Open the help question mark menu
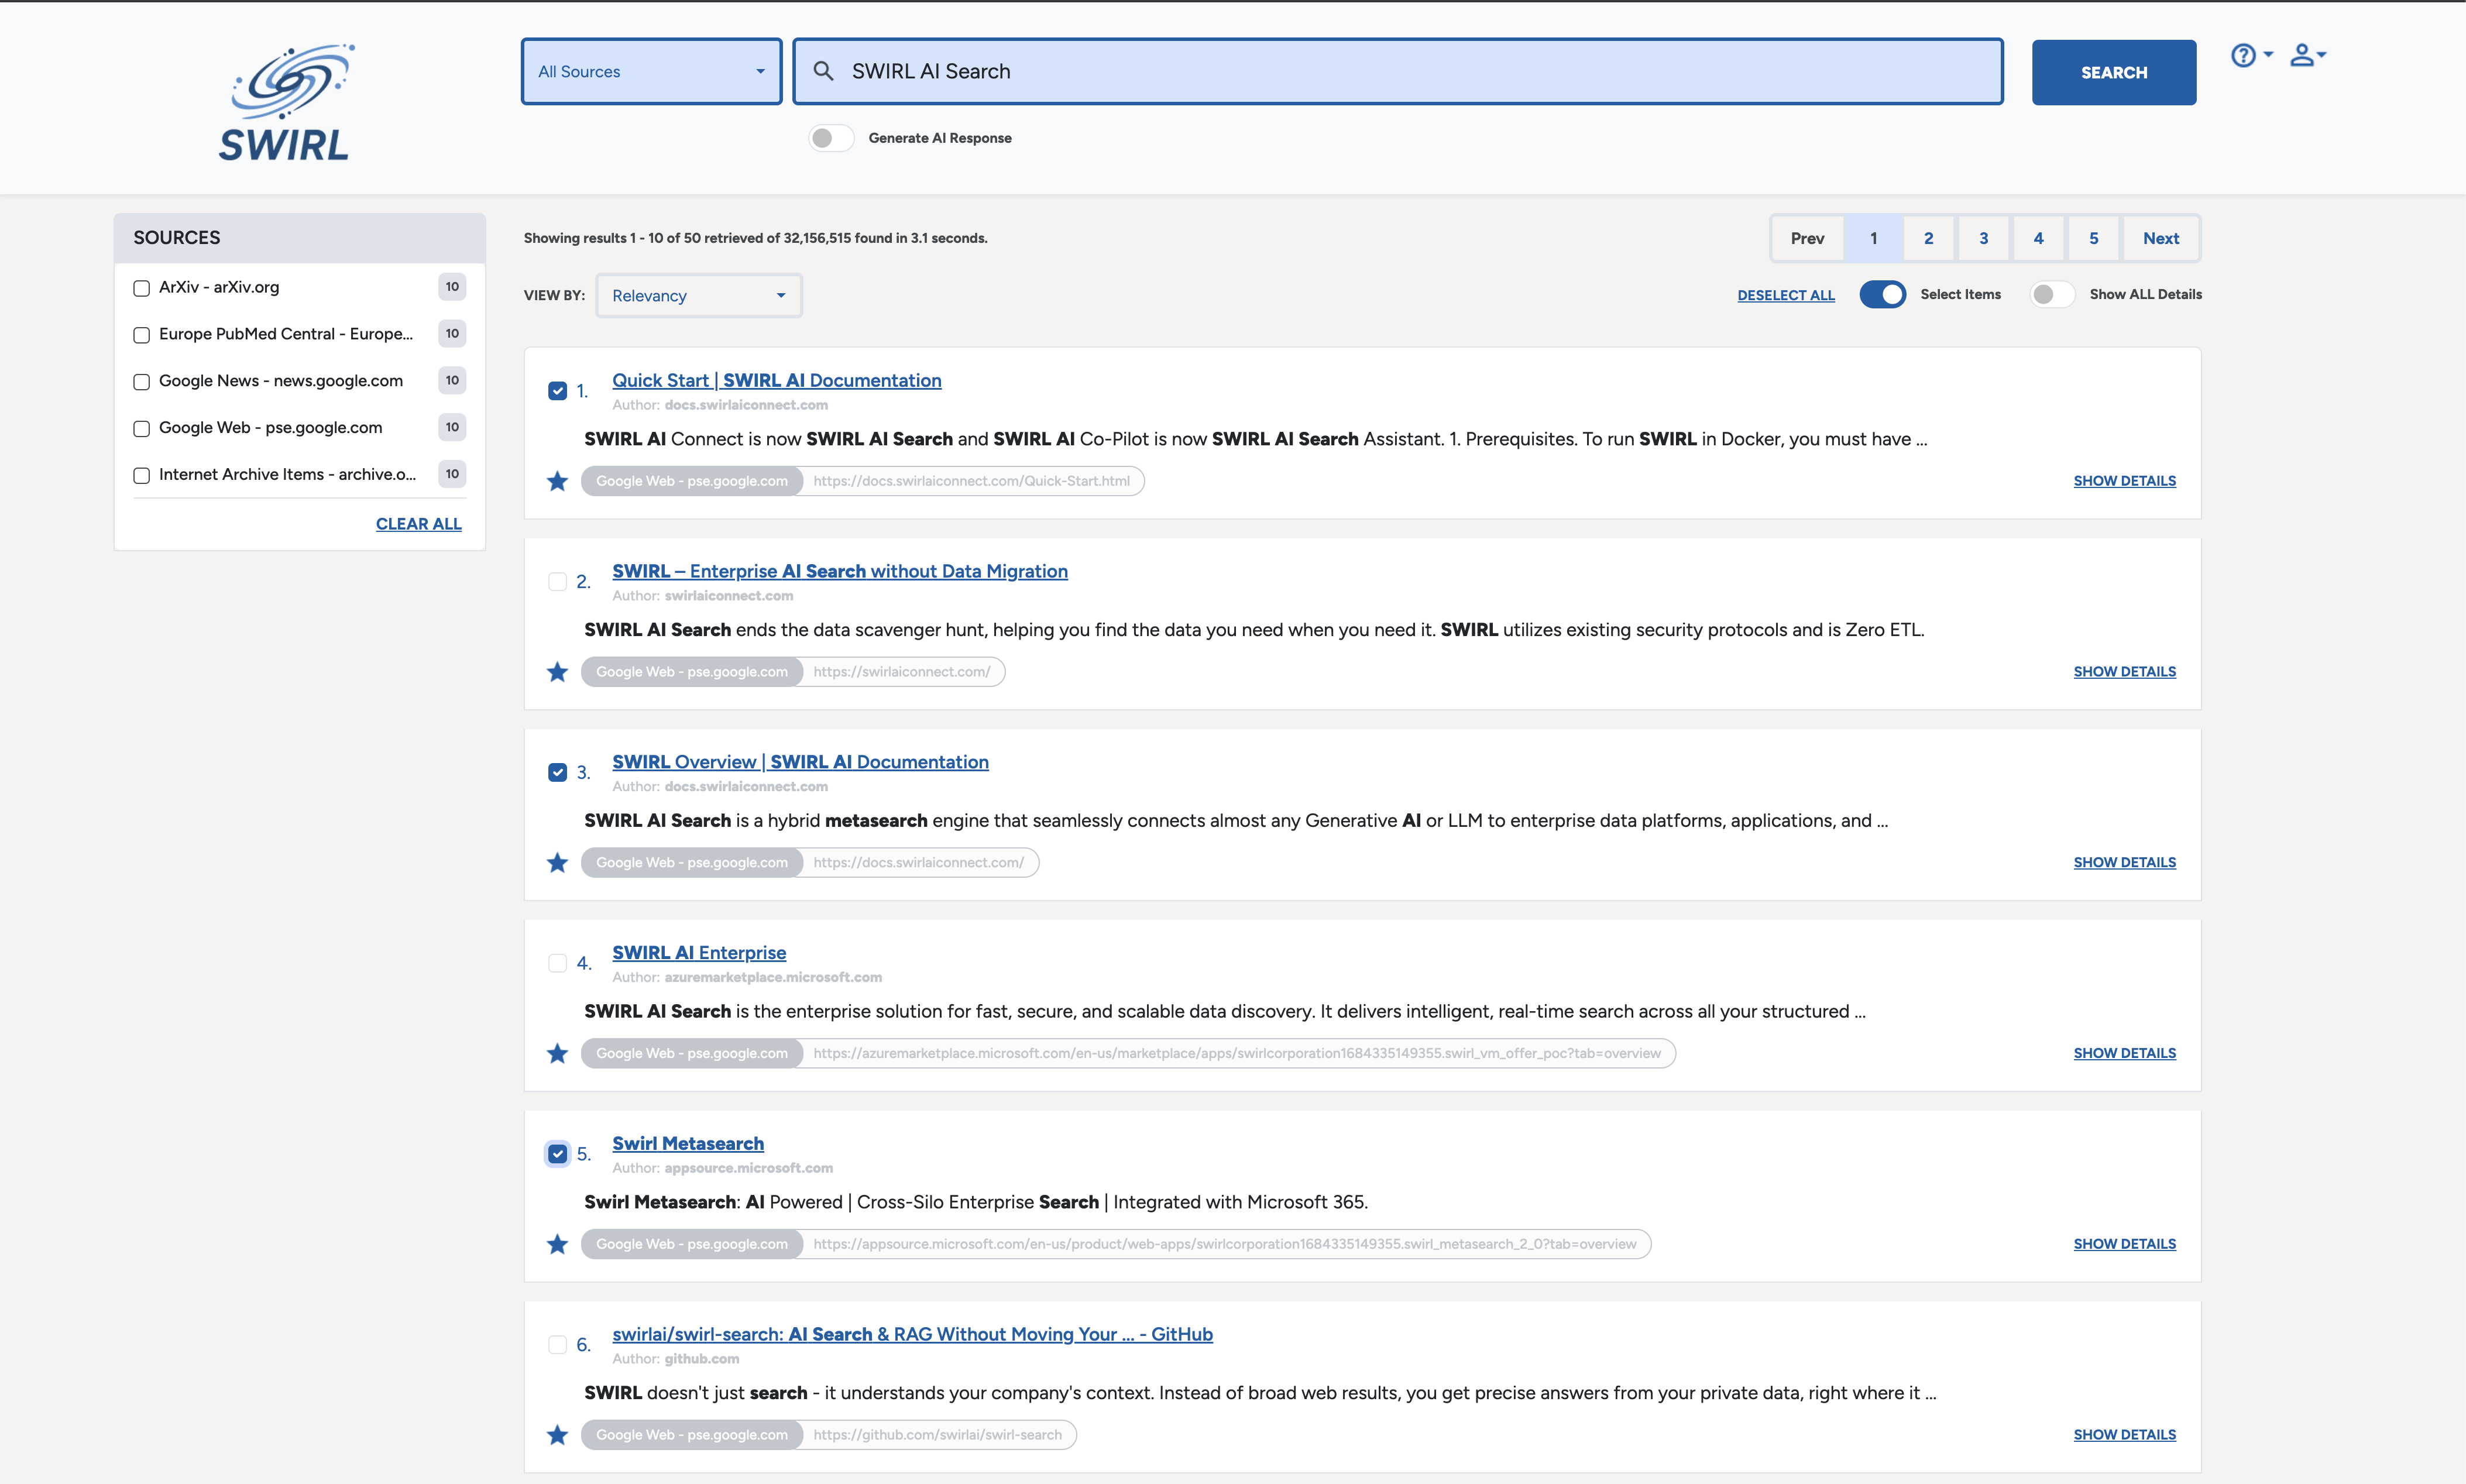 pos(2243,55)
